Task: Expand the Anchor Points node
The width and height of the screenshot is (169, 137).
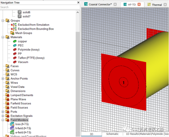Action: (3, 79)
